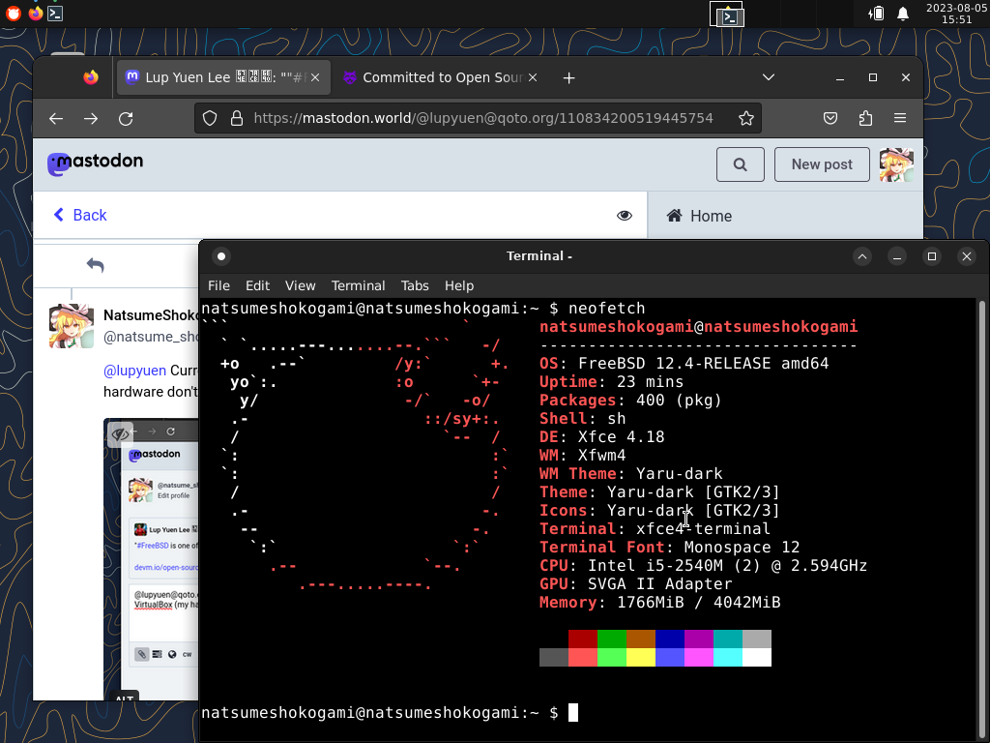Viewport: 990px width, 743px height.
Task: Open the Terminal window menu dot button
Action: point(221,256)
